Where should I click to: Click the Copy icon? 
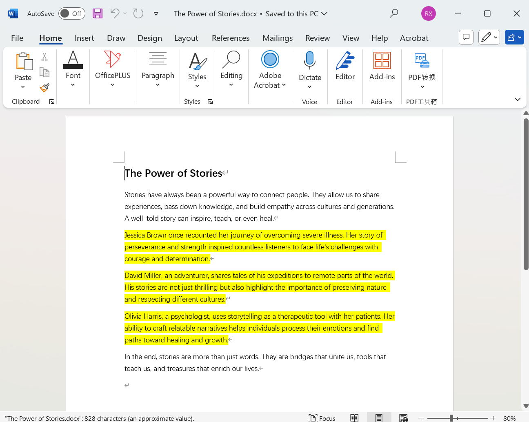pyautogui.click(x=44, y=72)
